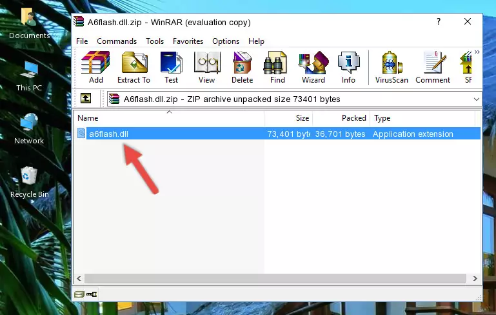Click the 36,701 bytes packed value
Viewport: 496px width, 315px height.
340,134
